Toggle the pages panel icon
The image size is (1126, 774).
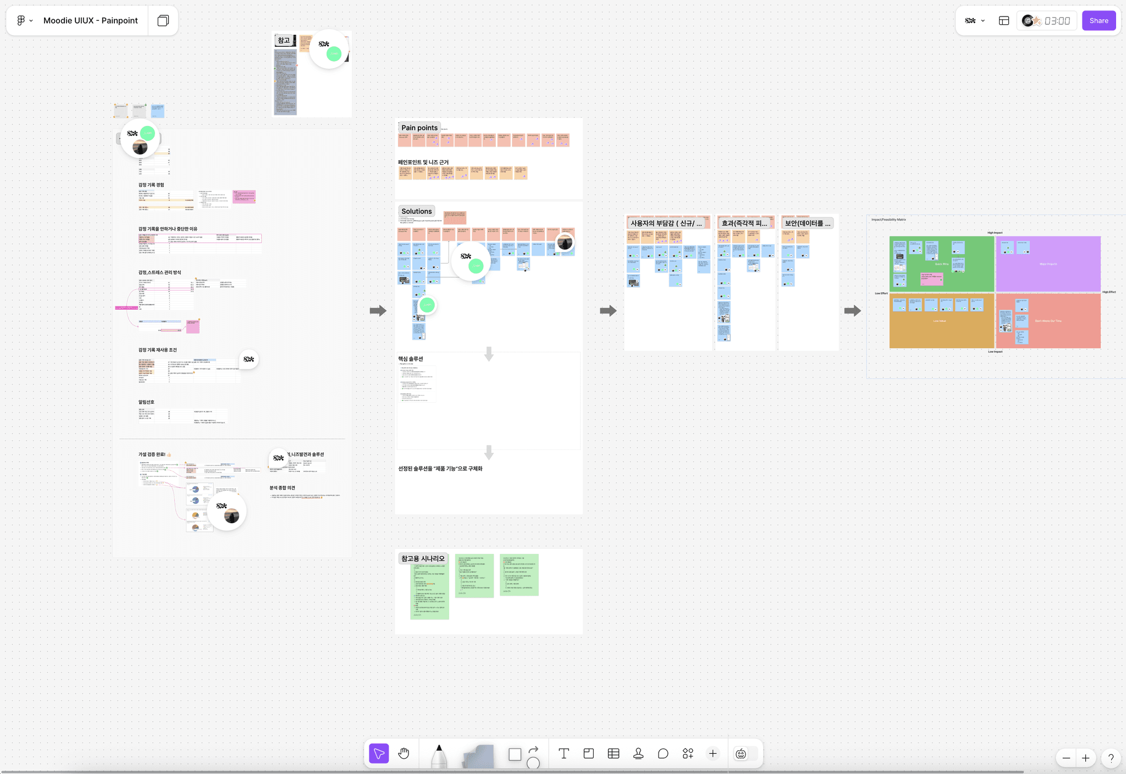tap(163, 20)
